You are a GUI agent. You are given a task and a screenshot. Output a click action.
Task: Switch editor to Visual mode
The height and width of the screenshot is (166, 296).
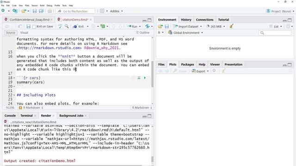click(24, 33)
